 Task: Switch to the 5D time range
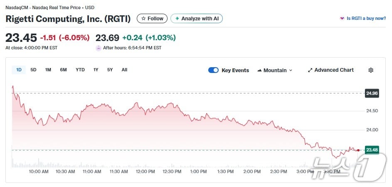[x=34, y=70]
